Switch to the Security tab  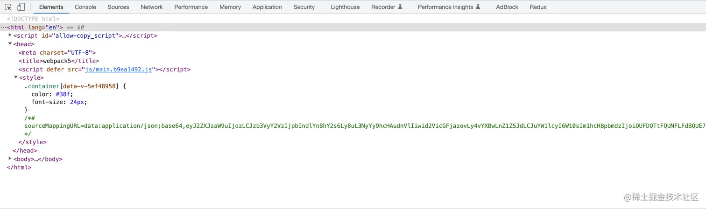click(304, 7)
